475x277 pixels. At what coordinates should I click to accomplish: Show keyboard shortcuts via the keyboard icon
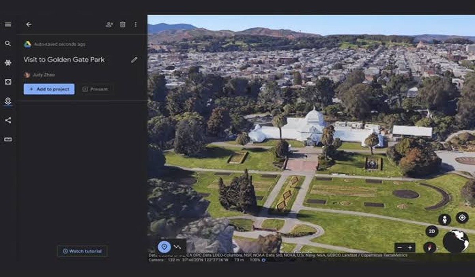pyautogui.click(x=8, y=138)
